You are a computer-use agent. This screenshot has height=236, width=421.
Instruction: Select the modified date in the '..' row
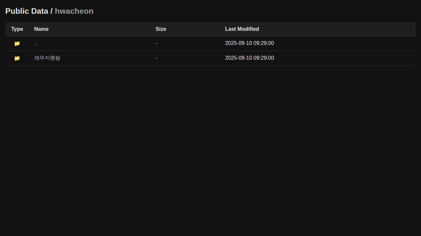(x=250, y=43)
